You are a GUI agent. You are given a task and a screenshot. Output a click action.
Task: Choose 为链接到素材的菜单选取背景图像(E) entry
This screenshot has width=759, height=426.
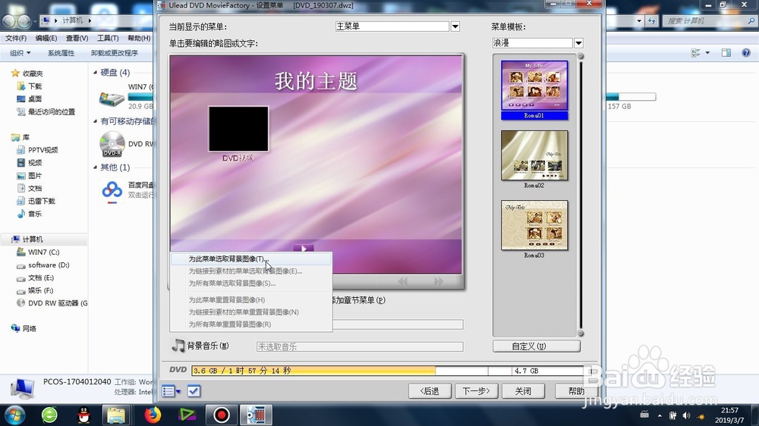pyautogui.click(x=250, y=271)
